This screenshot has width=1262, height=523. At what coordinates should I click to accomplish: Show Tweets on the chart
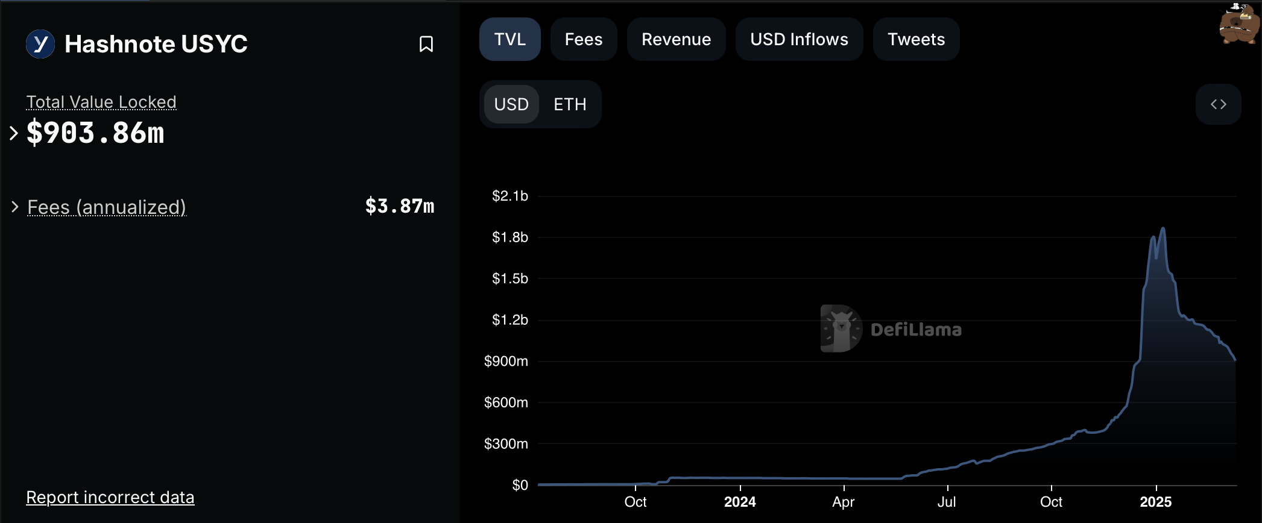[916, 39]
